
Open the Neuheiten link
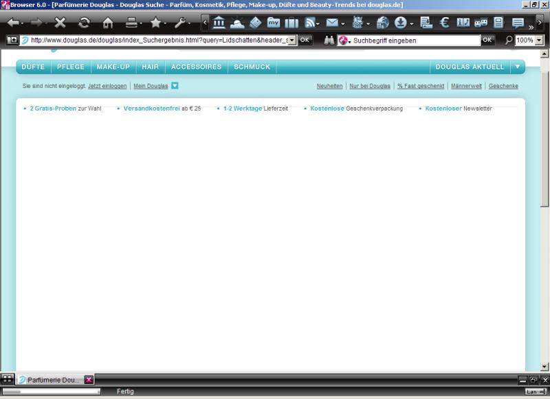click(x=329, y=86)
